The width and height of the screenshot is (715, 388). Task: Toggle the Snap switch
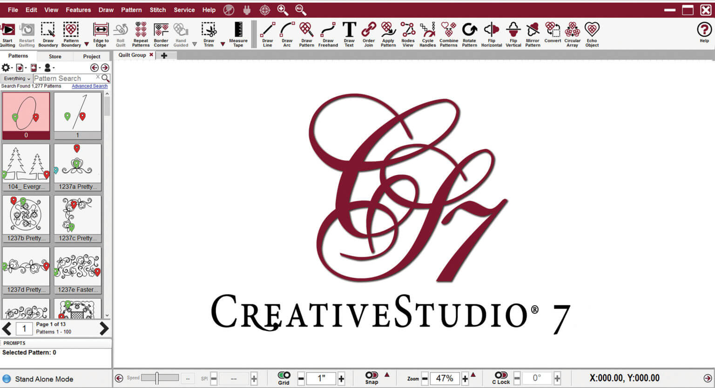[x=371, y=375]
